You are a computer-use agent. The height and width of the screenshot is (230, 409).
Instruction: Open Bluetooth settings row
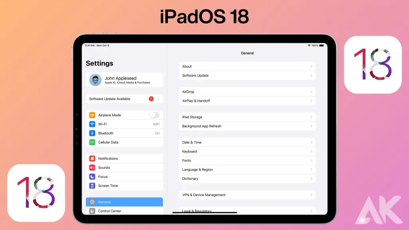click(125, 133)
